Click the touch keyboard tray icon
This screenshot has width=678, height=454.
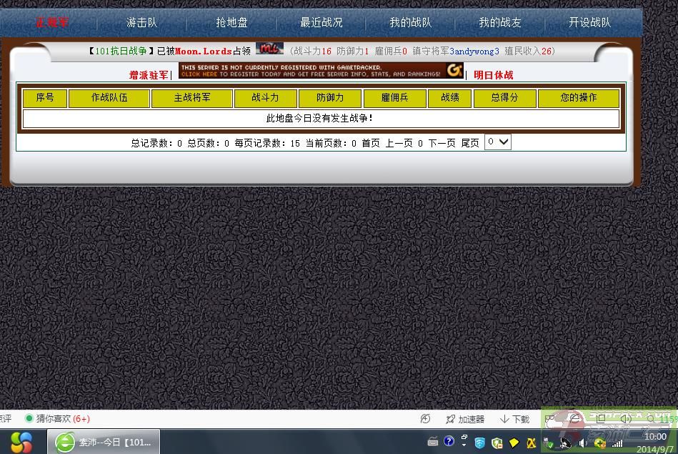tap(432, 442)
